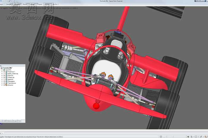Toggle the Posteriore 1 visibility checkbox

(x=4, y=72)
